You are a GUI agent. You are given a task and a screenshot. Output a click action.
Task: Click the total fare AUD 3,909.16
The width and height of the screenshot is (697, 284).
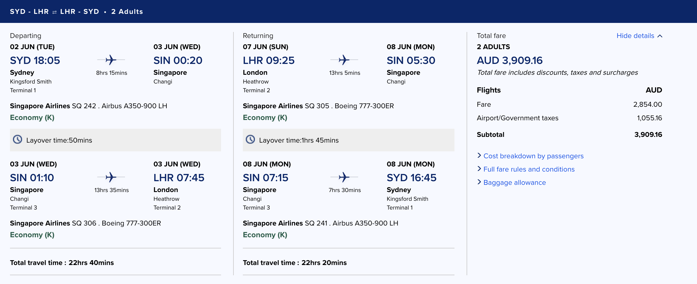tap(509, 60)
